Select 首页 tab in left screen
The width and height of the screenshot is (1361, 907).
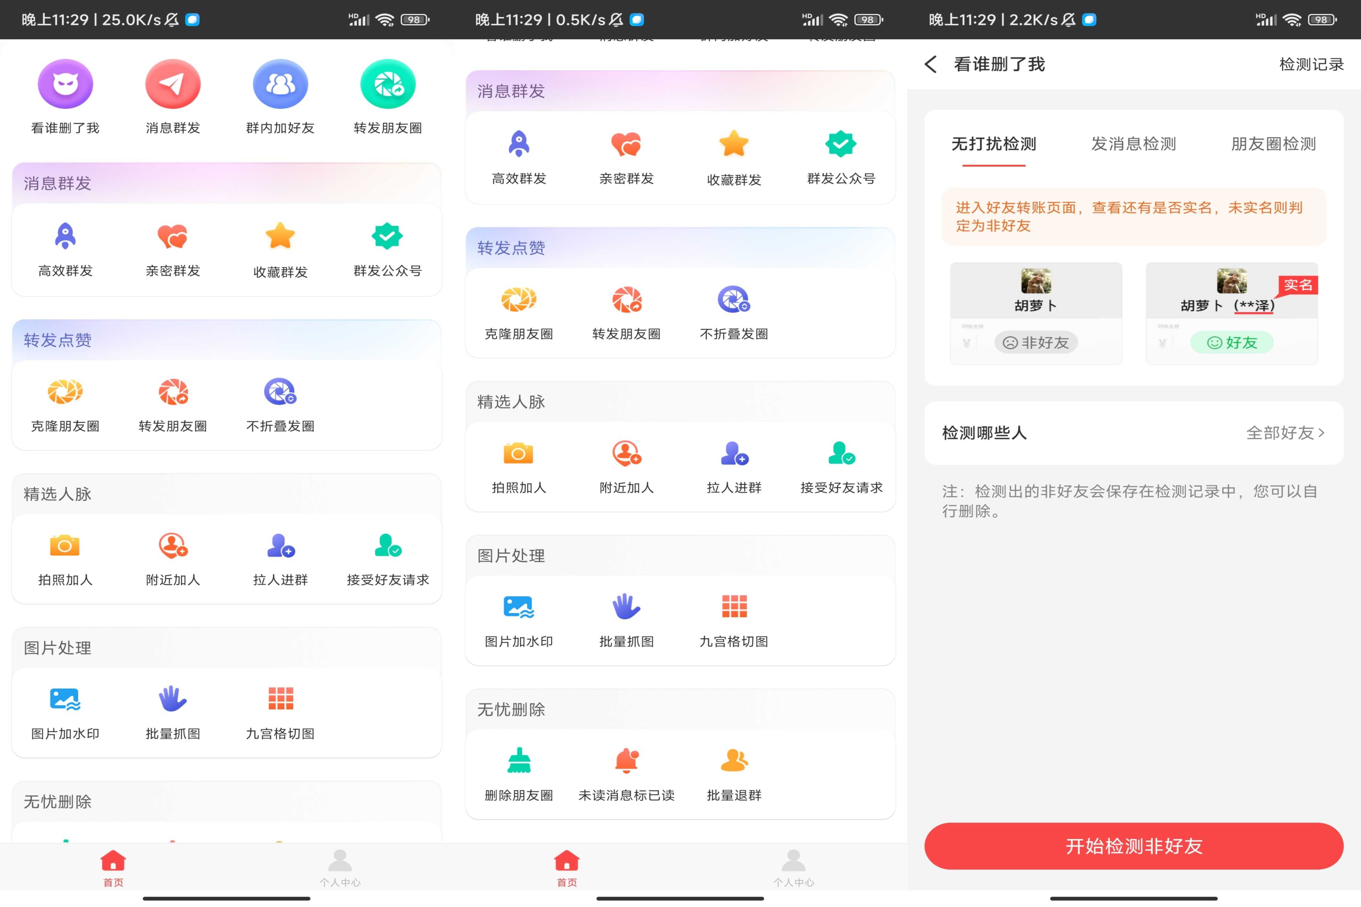(113, 868)
